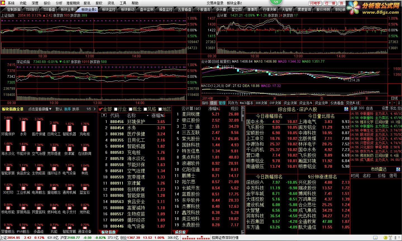Viewport: 402px width, 241px height.
Task: Click the Z button on the K-line chart
Action: point(399,103)
